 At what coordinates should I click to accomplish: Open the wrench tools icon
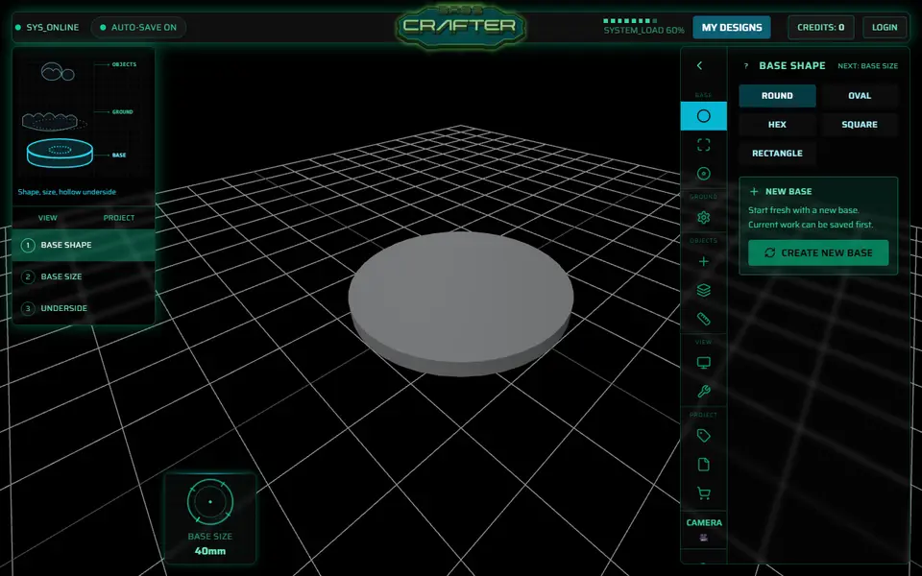click(703, 392)
